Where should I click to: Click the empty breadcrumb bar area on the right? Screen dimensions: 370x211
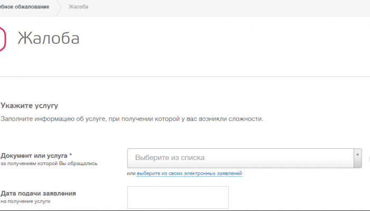tap(238, 7)
